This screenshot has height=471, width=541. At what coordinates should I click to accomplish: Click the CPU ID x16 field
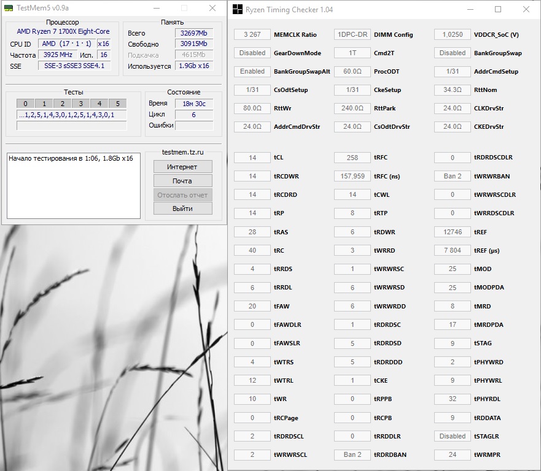[104, 44]
